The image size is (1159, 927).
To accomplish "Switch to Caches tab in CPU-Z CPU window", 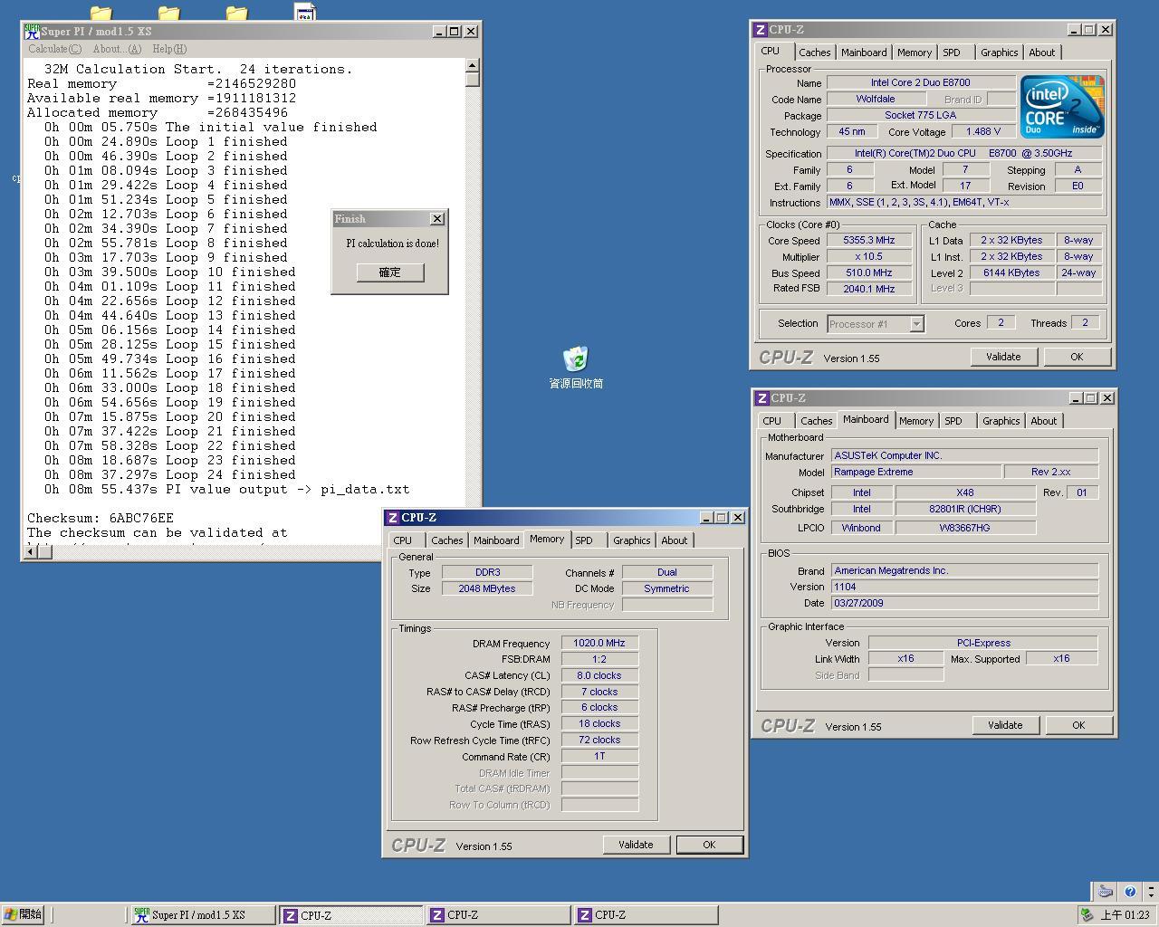I will point(814,53).
